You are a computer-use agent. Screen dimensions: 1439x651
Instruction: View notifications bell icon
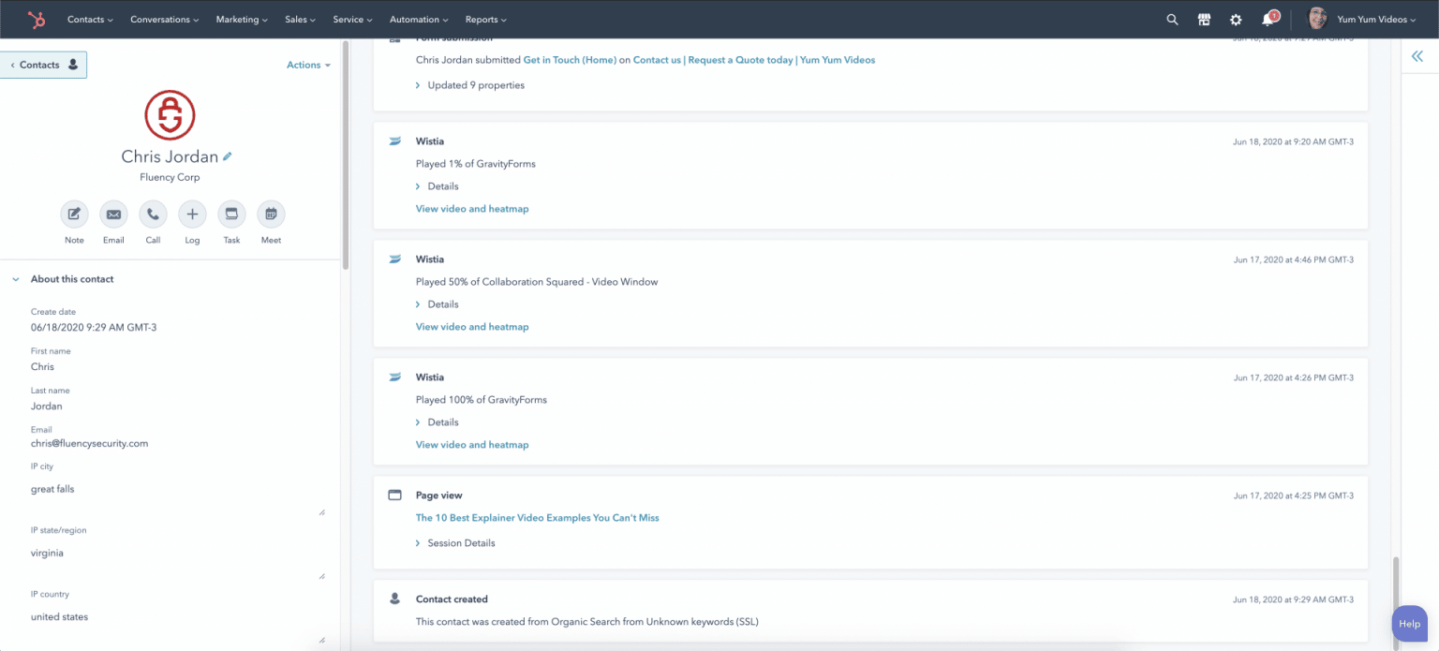(1268, 19)
